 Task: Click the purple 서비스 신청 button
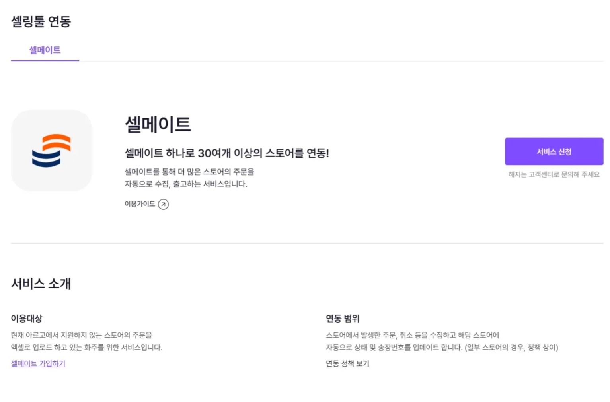tap(554, 151)
